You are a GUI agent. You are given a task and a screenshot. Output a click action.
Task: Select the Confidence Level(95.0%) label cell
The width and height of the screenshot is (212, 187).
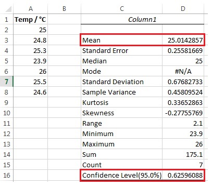coord(122,175)
